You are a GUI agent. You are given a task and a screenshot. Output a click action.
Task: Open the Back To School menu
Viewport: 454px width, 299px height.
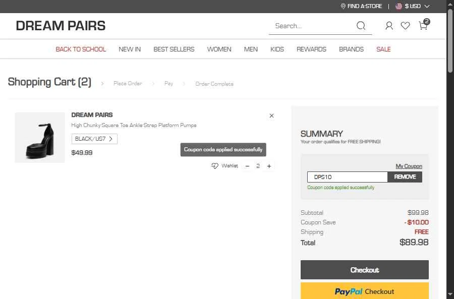(x=81, y=49)
